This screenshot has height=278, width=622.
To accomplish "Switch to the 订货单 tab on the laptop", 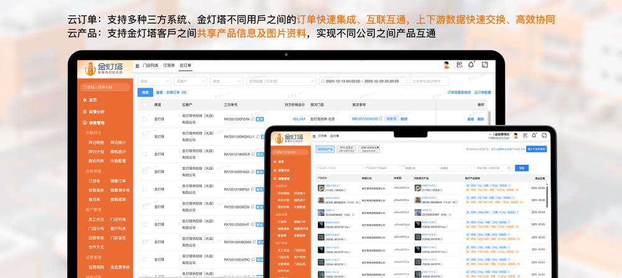I will tap(169, 65).
